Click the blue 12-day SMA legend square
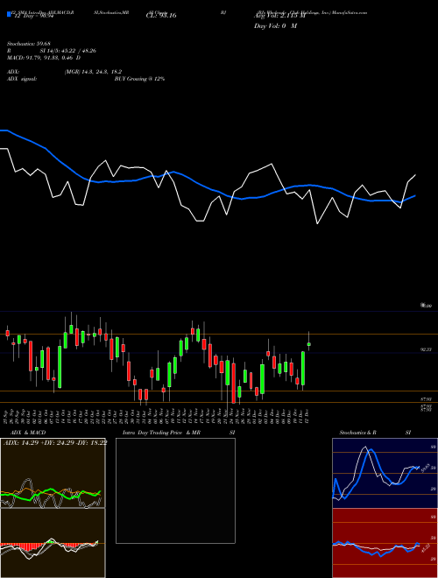The height and width of the screenshot is (578, 438). pos(10,14)
